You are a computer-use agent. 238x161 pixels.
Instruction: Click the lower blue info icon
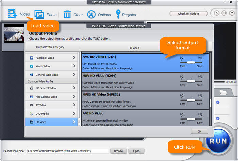[x=218, y=118]
